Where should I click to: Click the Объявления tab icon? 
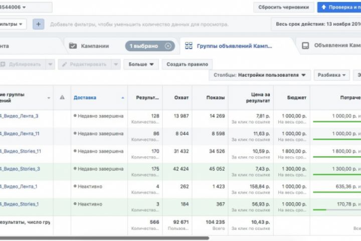pyautogui.click(x=305, y=46)
